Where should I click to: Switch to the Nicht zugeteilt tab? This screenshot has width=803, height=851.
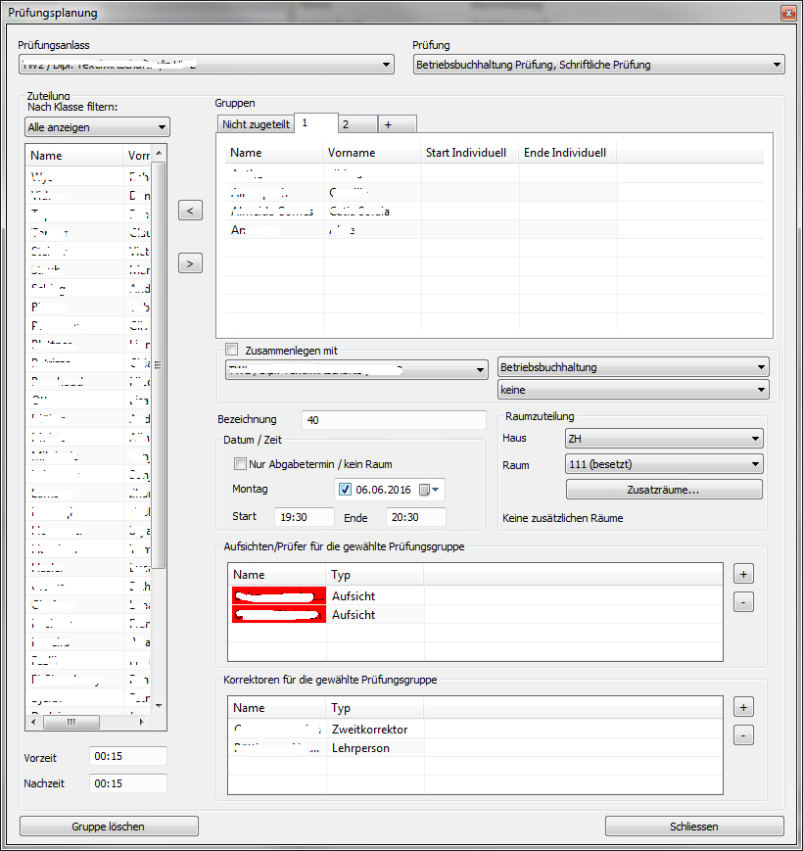256,124
